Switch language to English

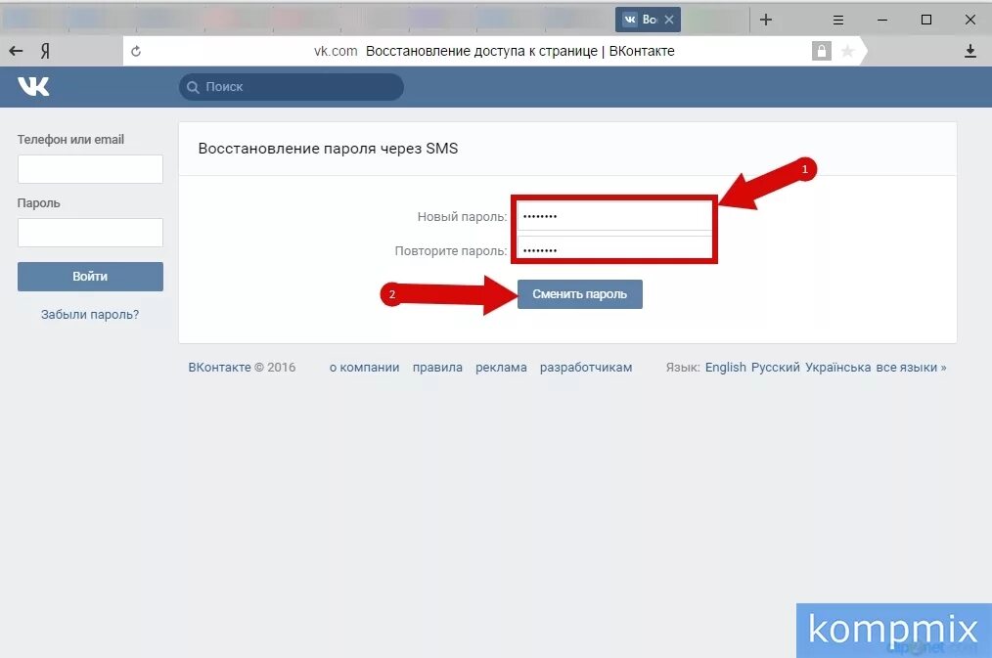tap(726, 368)
